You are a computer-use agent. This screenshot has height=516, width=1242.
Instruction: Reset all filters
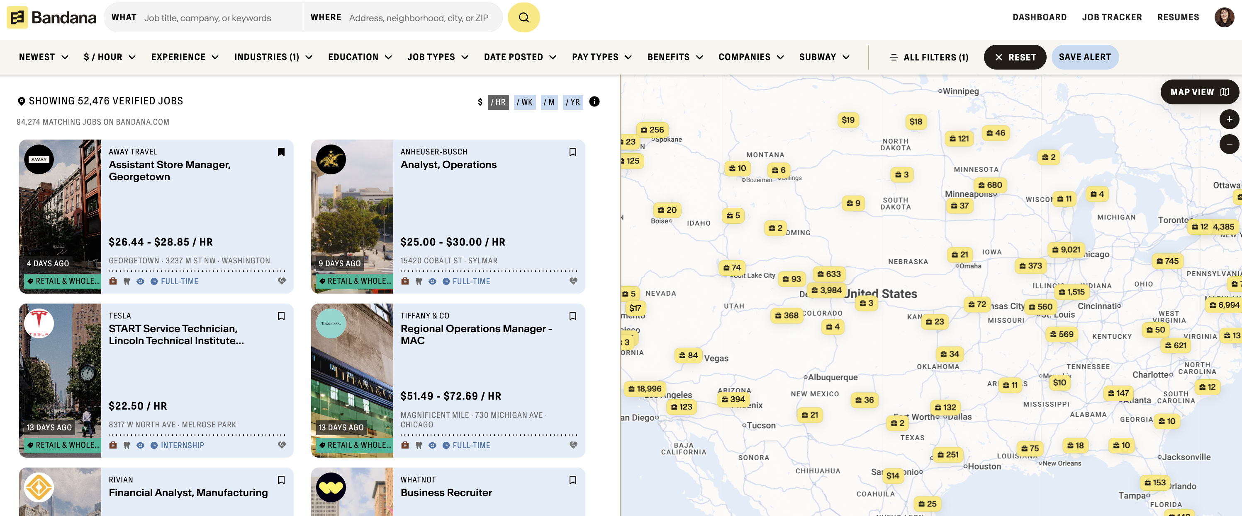pos(1014,57)
